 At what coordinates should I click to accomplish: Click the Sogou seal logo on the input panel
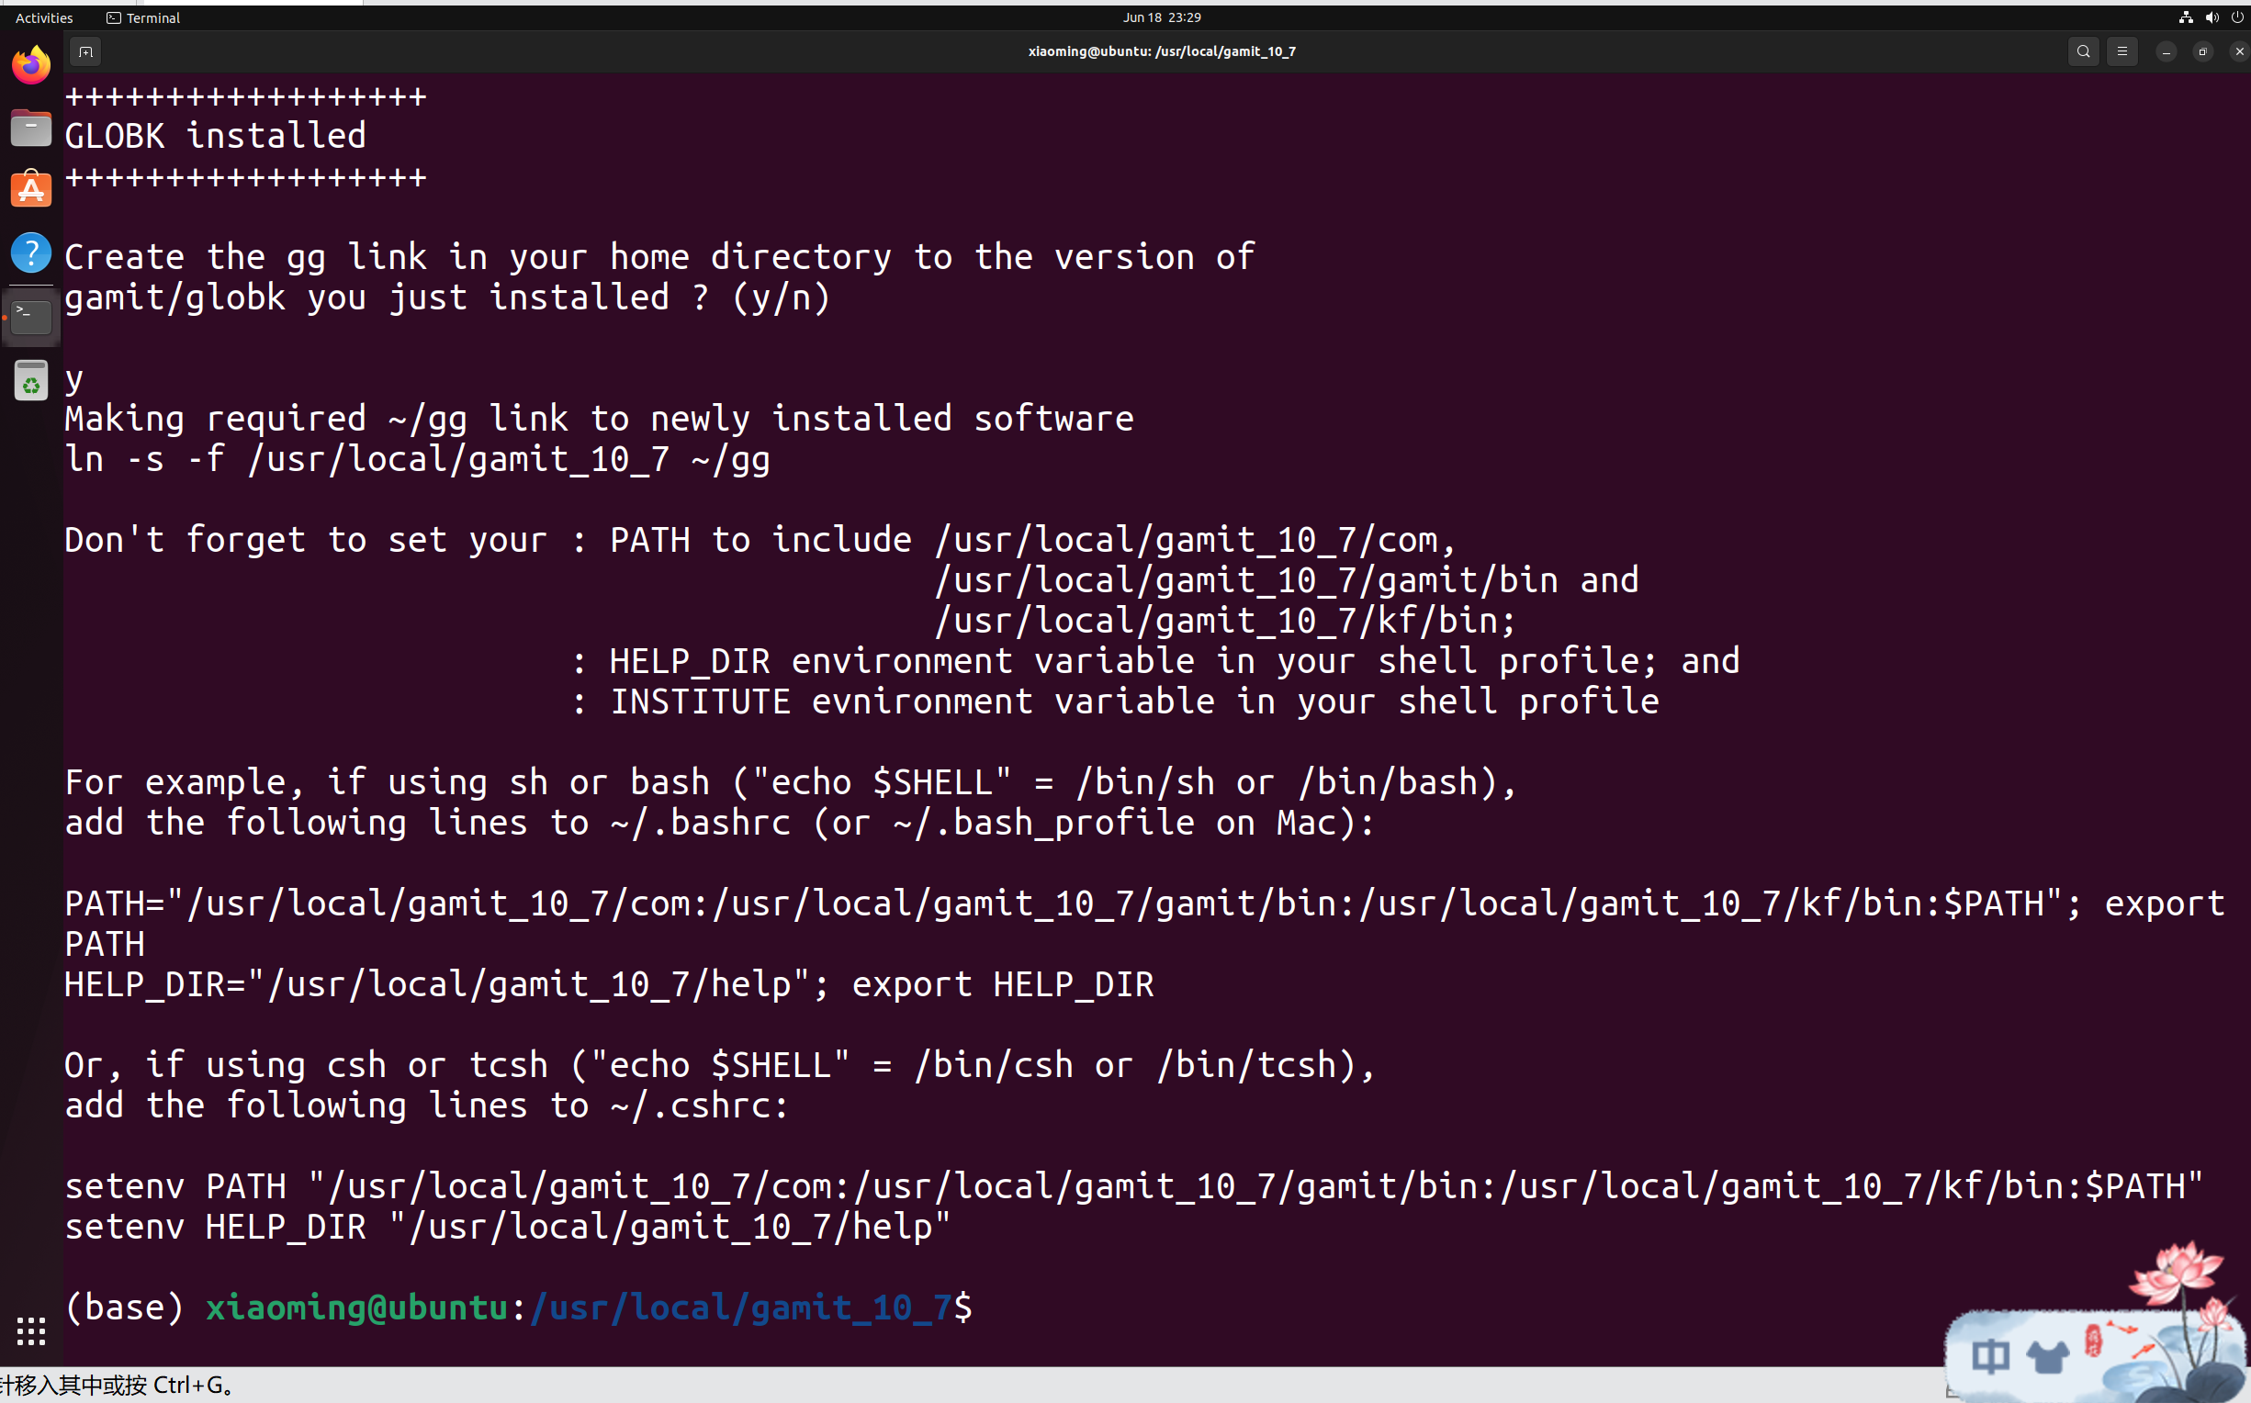coord(2094,1341)
